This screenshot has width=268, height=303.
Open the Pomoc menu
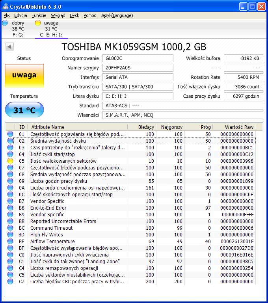89,15
